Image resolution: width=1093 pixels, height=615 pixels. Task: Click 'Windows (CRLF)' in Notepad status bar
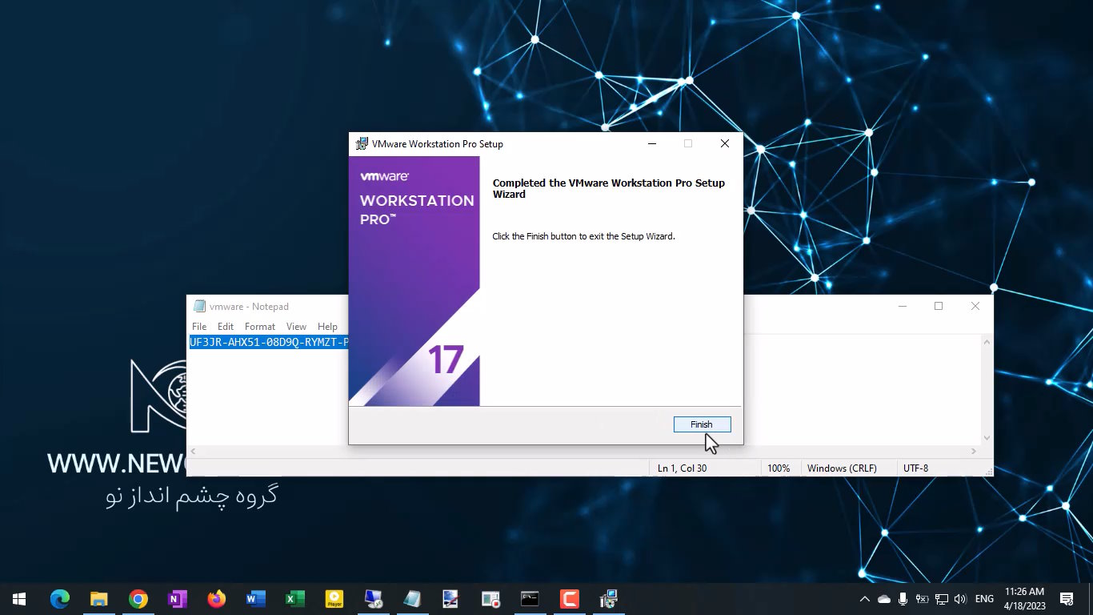click(x=842, y=468)
